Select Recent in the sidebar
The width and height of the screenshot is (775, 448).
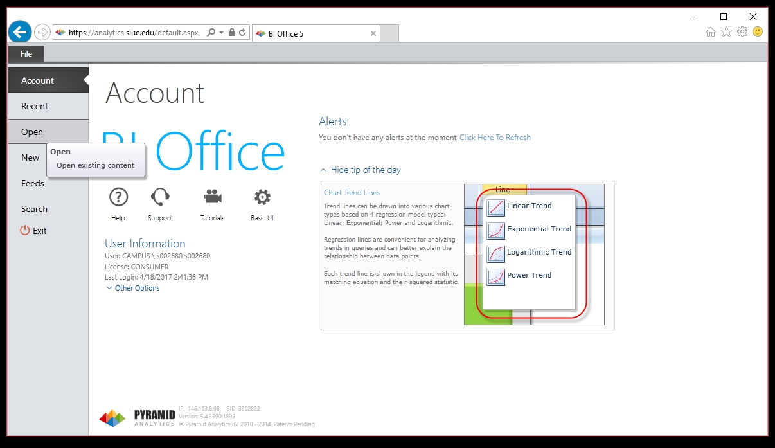tap(35, 106)
